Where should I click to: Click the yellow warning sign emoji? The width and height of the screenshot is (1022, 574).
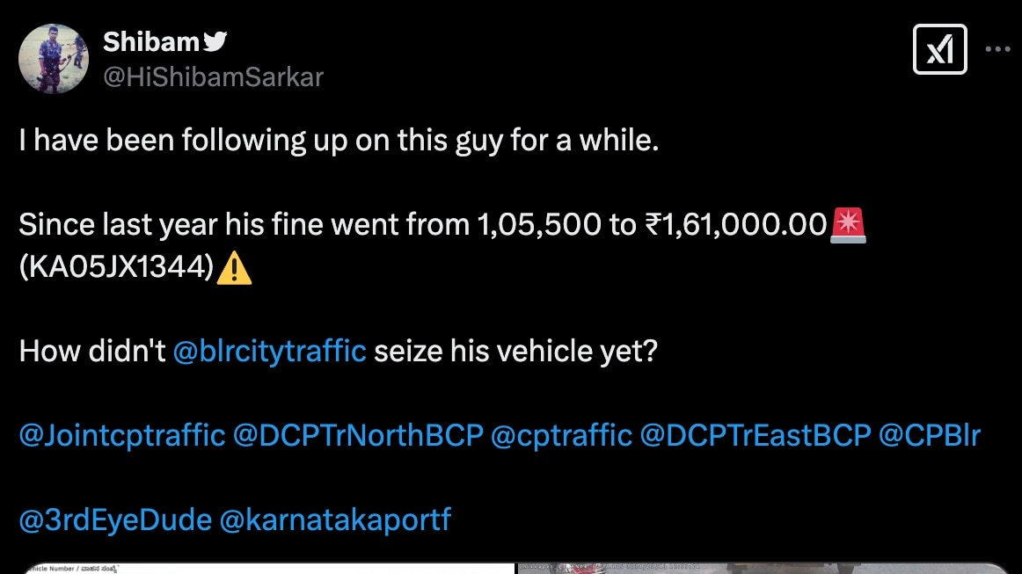pos(234,269)
